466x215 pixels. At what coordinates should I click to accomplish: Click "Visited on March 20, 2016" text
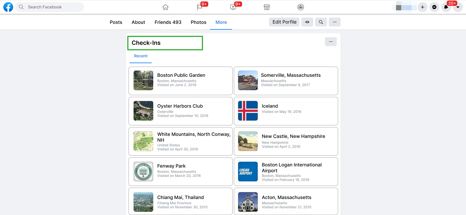click(179, 176)
